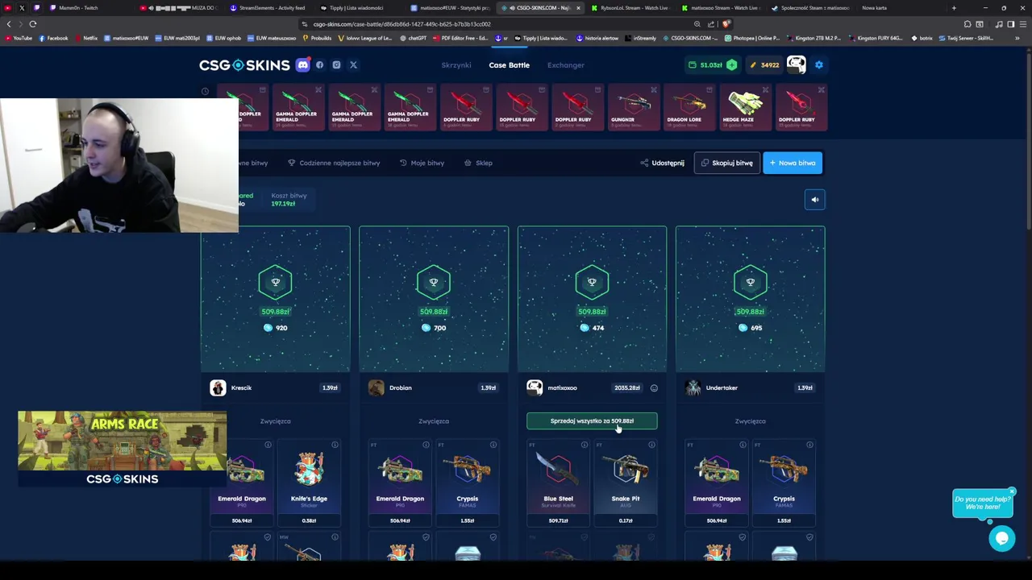Select the Snake Pit AUG card
The image size is (1032, 580).
point(626,483)
